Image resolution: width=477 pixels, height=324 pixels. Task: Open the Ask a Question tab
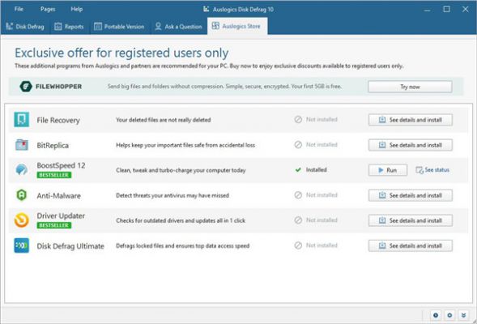[x=178, y=27]
